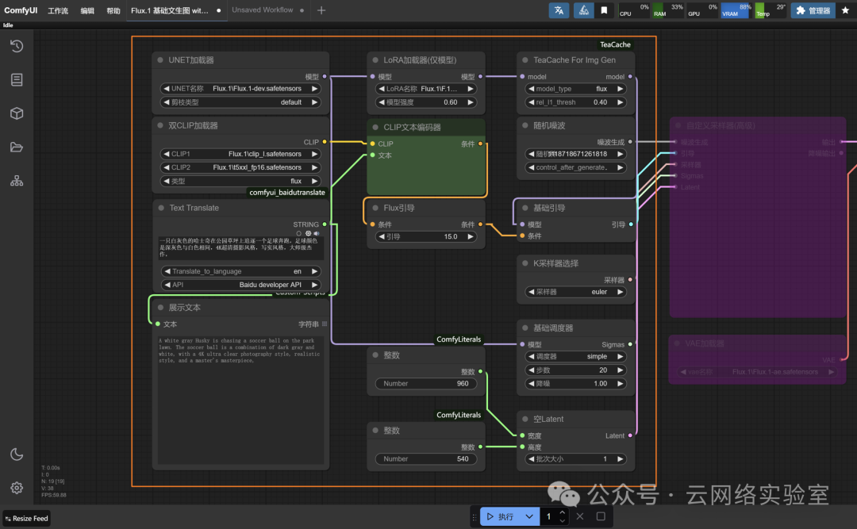857x529 pixels.
Task: Collapse the Text Translate node dot
Action: (x=160, y=208)
